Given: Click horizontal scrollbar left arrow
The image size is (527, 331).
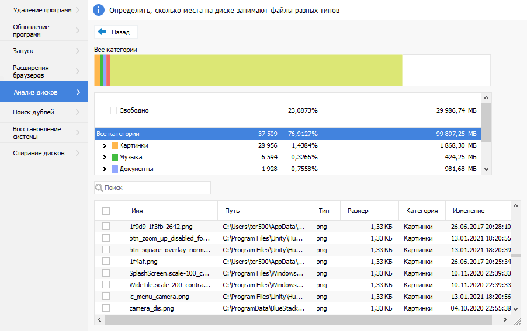Looking at the screenshot, I should click(x=99, y=319).
